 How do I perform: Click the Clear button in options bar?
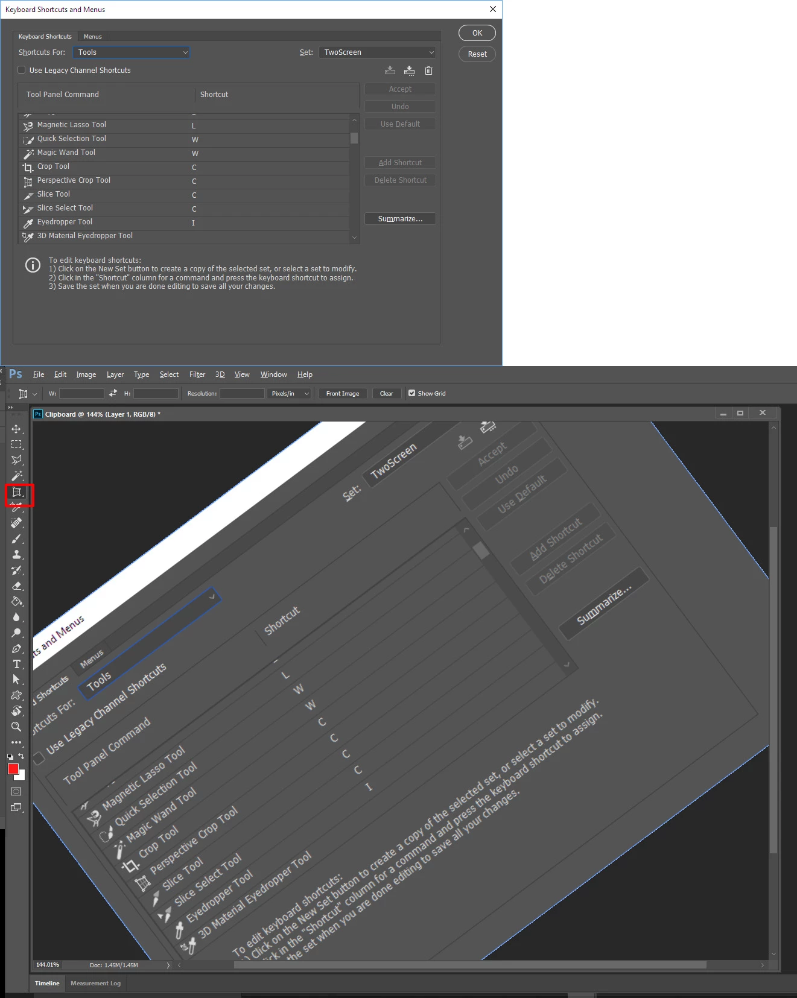click(387, 394)
